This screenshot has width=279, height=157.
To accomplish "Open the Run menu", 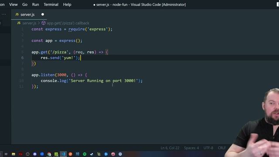I will (35, 4).
